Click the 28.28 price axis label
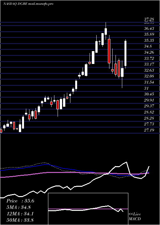 click(x=149, y=118)
